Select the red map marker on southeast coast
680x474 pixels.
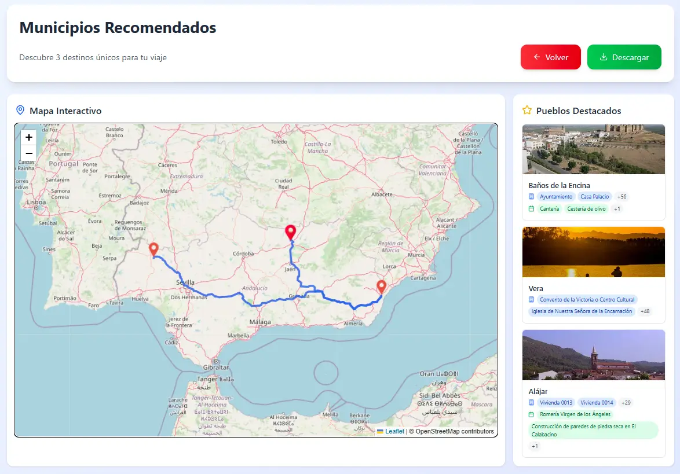tap(382, 286)
